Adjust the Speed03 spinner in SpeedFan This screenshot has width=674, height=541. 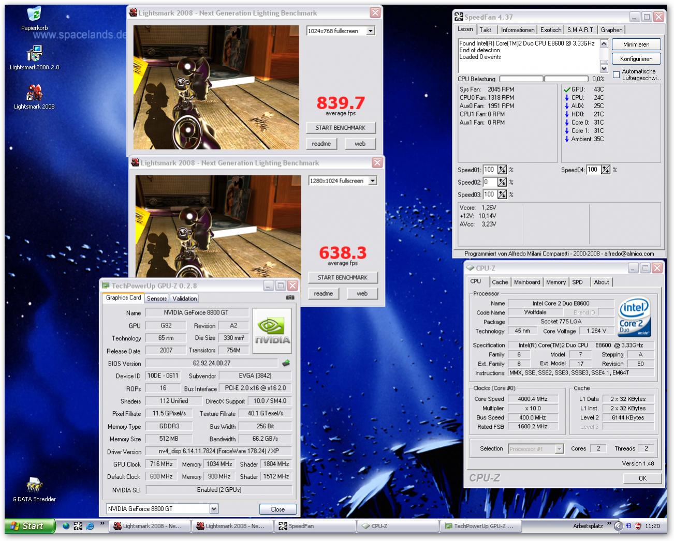click(502, 194)
